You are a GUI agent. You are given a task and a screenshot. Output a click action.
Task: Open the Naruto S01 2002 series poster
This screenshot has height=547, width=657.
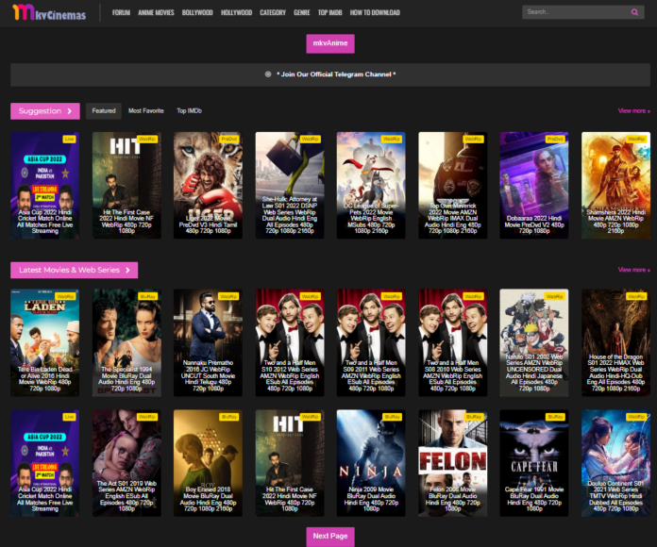pyautogui.click(x=534, y=342)
